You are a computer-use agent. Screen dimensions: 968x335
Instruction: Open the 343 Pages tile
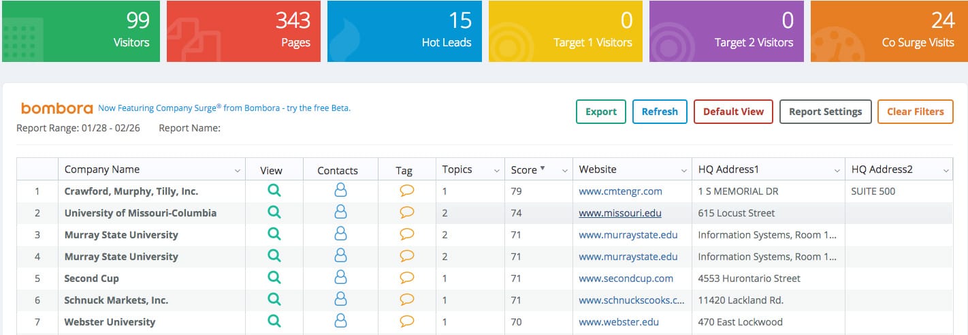click(x=243, y=31)
